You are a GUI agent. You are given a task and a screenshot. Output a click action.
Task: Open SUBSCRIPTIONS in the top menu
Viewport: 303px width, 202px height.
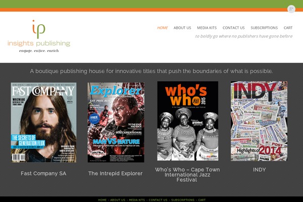264,28
